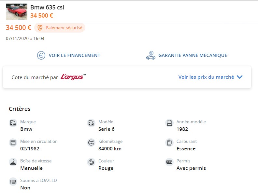
Task: Click the Couleur palette icon
Action: click(91, 162)
